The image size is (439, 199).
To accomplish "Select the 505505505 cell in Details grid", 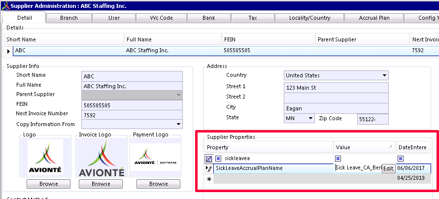I will [x=269, y=51].
